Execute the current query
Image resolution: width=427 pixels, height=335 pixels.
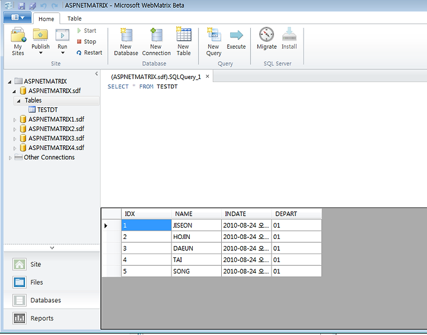click(236, 39)
